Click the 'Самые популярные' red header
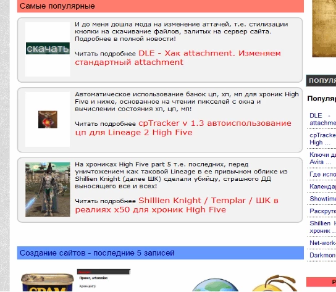Screen dimensions: 336x292 click(161, 6)
